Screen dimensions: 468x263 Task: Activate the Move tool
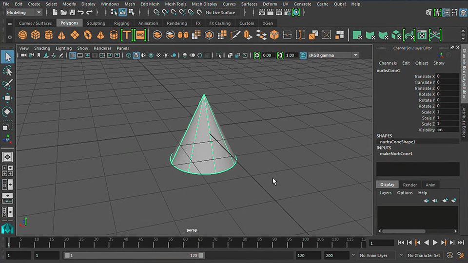click(7, 98)
